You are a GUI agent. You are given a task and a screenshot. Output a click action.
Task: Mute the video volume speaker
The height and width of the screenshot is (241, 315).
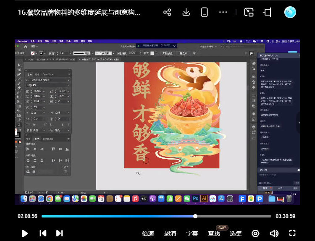274,233
